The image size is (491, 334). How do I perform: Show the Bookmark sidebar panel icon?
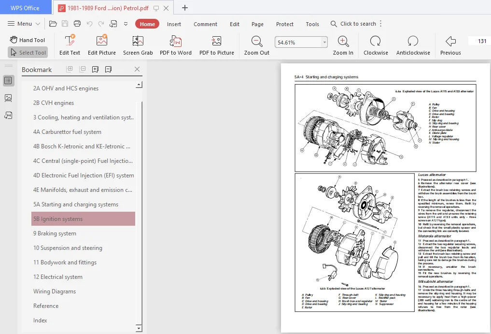[x=9, y=81]
